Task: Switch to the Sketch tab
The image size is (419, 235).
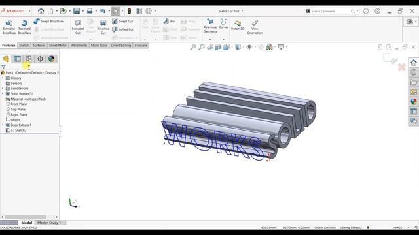Action: click(x=24, y=45)
